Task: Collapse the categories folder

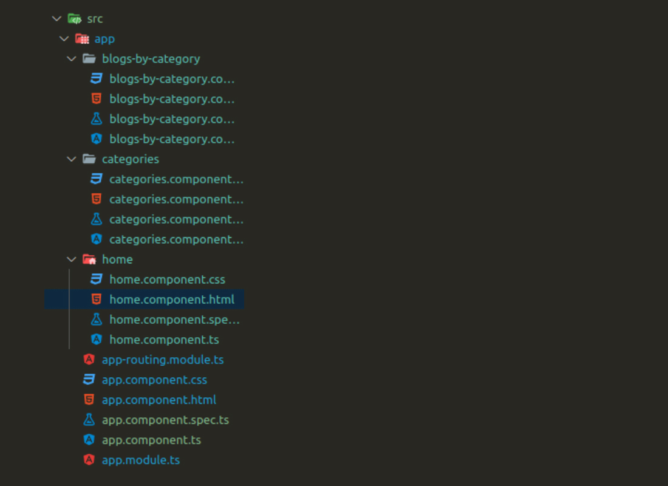Action: 71,159
